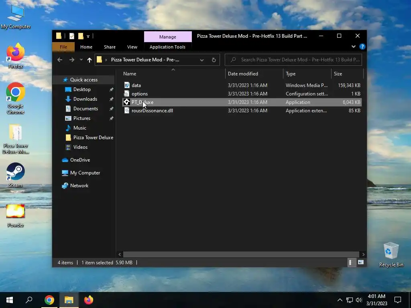Select OneDrive in the navigation pane
The image size is (411, 308).
[x=80, y=160]
